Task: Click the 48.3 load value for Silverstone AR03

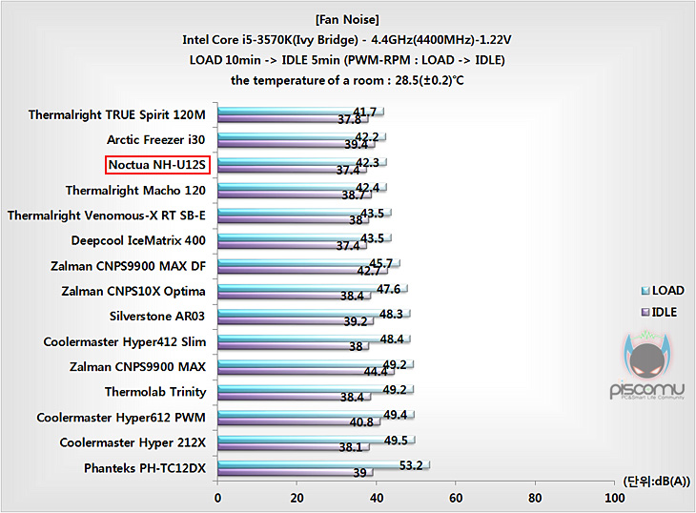Action: click(391, 315)
